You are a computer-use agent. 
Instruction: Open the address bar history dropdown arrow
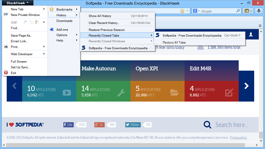click(x=187, y=11)
